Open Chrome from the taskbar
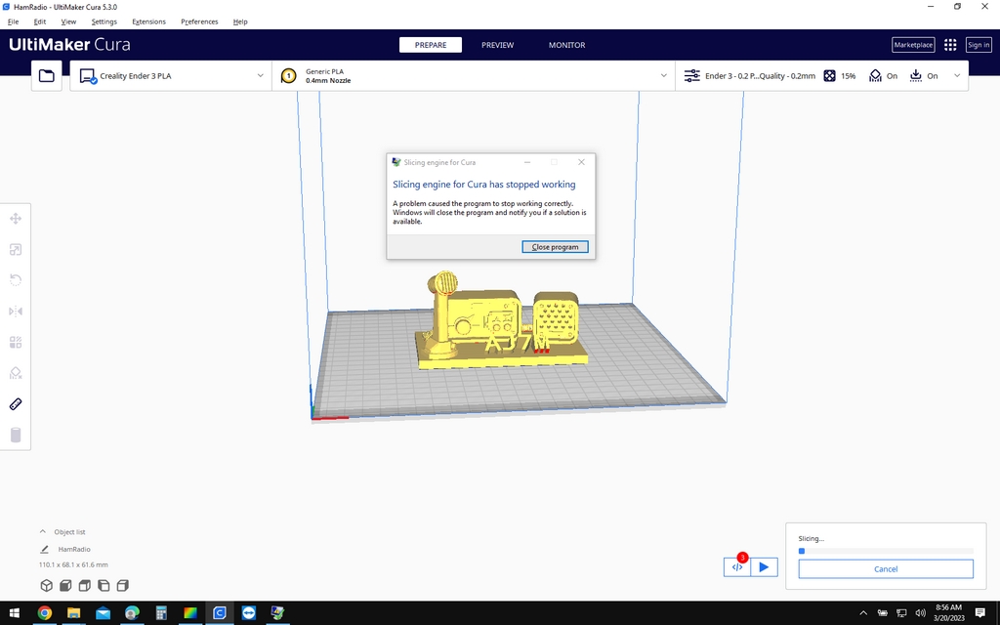Image resolution: width=1000 pixels, height=625 pixels. click(x=45, y=613)
